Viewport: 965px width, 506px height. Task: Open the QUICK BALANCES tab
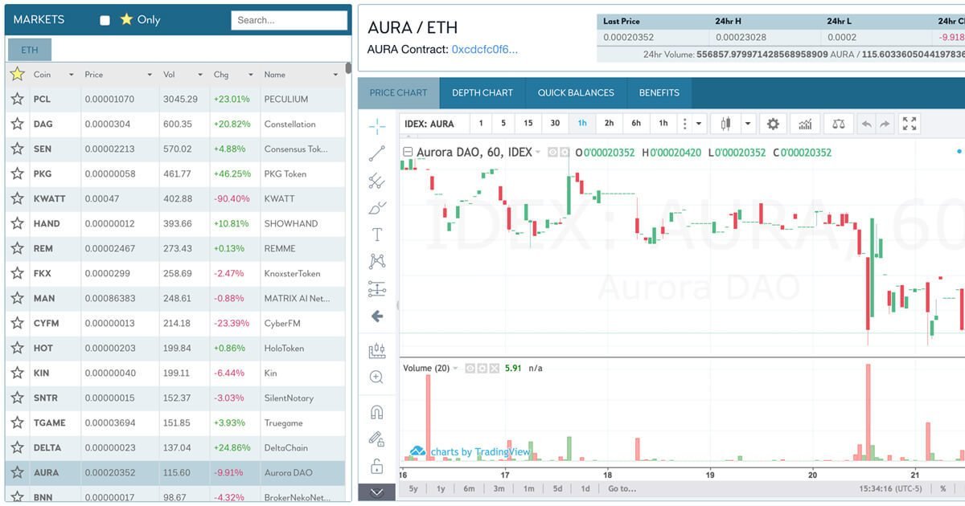pos(576,92)
